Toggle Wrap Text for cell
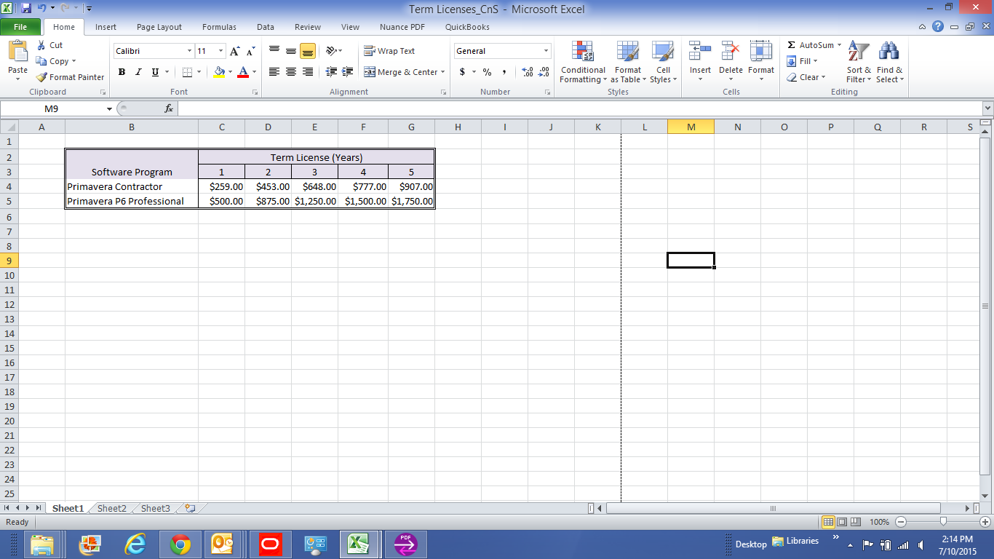 [389, 51]
